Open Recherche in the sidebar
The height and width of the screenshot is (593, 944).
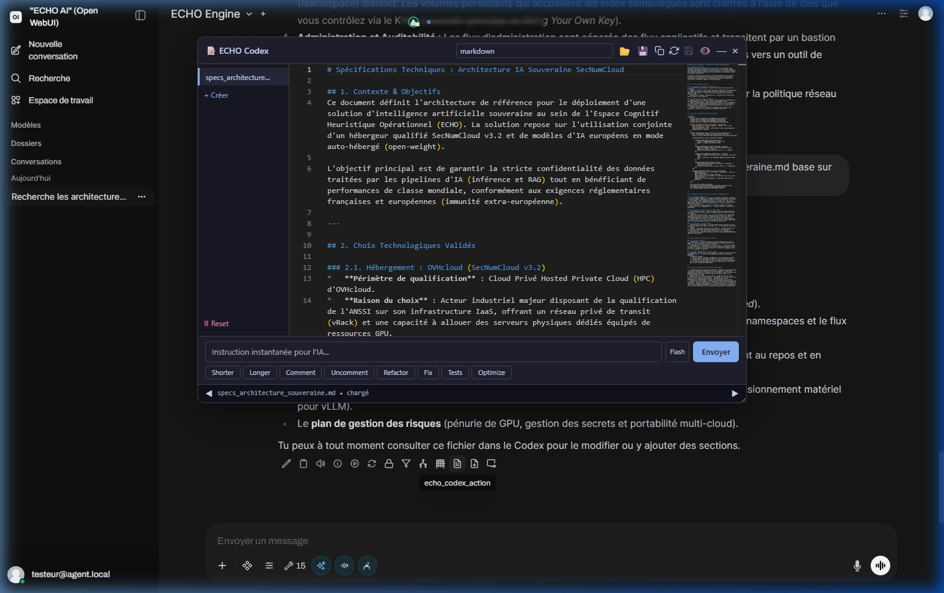(40, 78)
